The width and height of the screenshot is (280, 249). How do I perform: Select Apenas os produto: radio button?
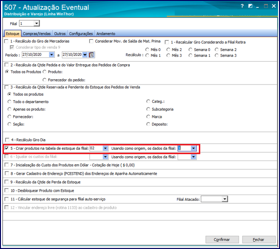[9, 109]
